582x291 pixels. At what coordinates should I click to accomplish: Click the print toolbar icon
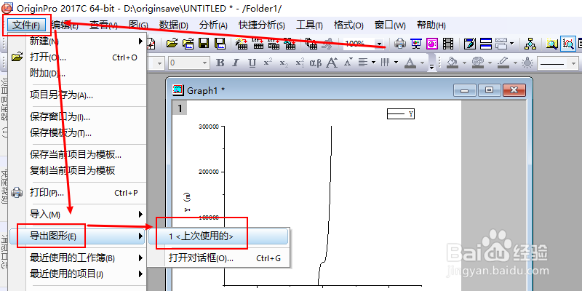pyautogui.click(x=399, y=44)
